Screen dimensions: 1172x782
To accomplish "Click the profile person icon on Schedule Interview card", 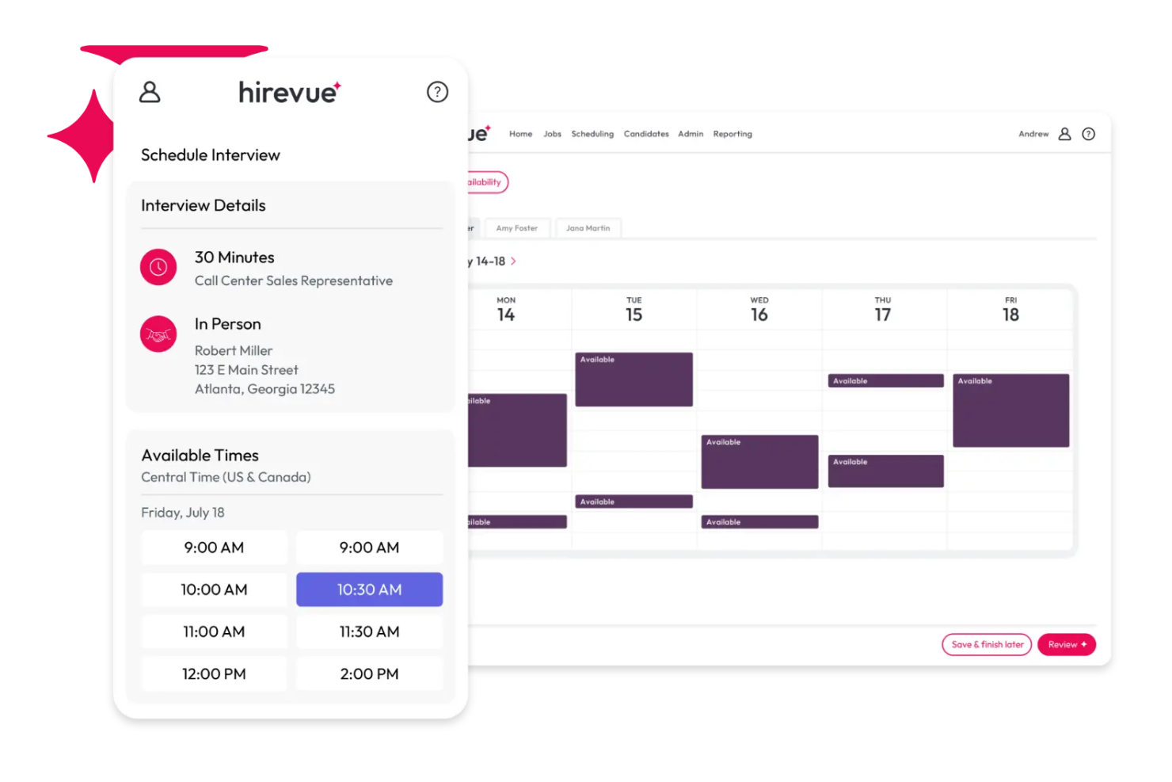I will [150, 92].
